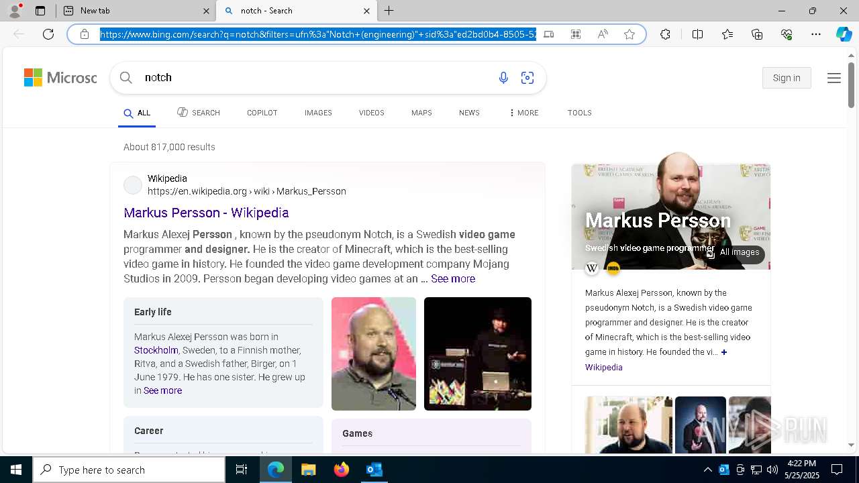
Task: Search using an image camera icon
Action: [527, 78]
